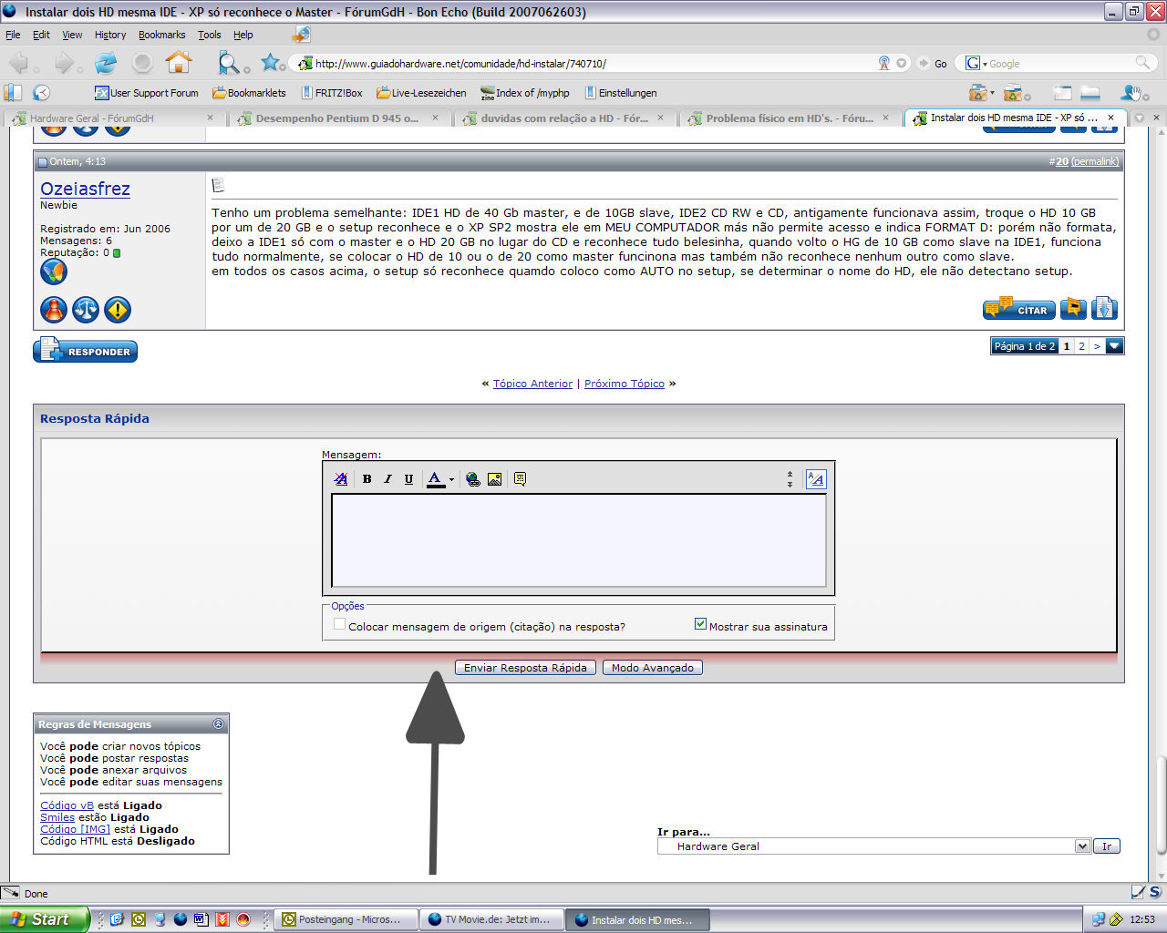The image size is (1167, 933).
Task: Toggle bold formatting in message editor
Action: (x=367, y=479)
